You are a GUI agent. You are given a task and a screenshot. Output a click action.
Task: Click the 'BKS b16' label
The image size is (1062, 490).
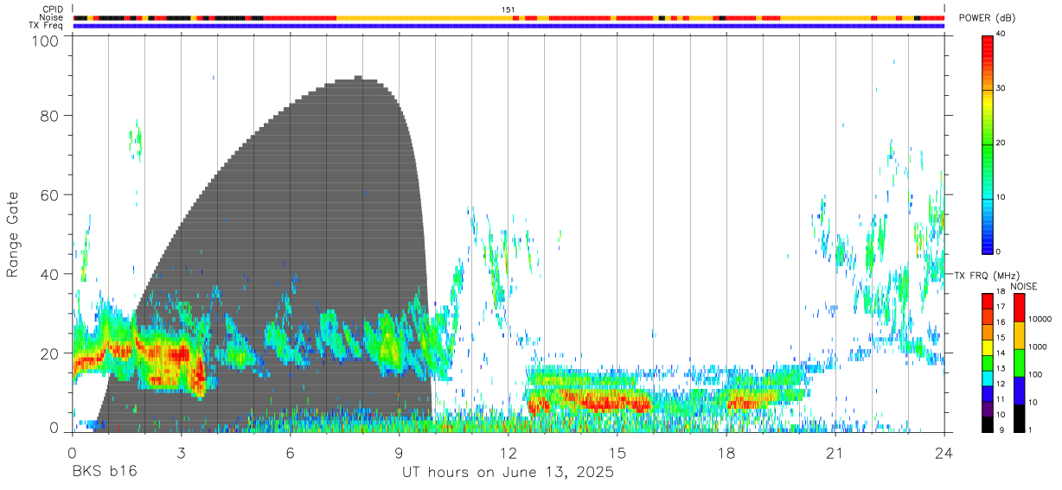(x=103, y=472)
